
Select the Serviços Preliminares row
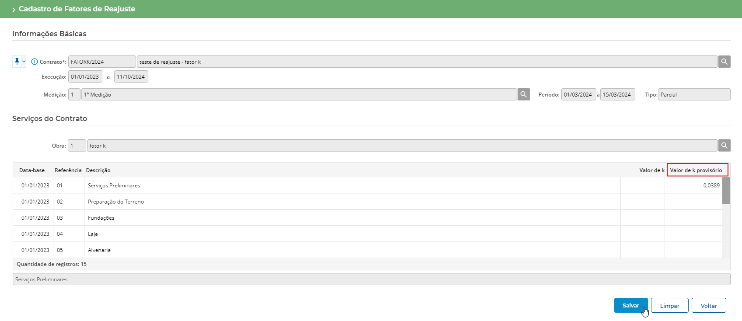(x=114, y=186)
